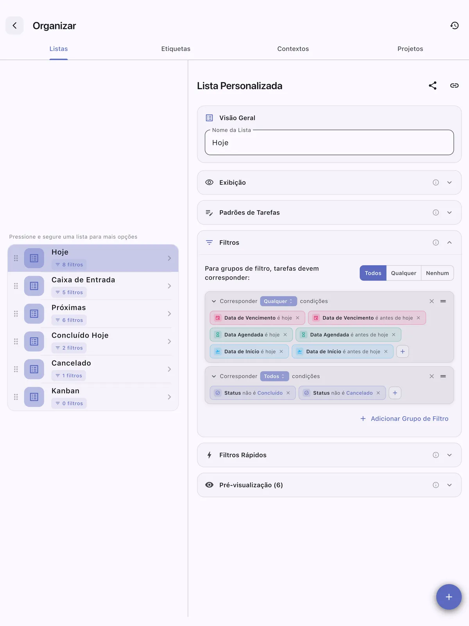The width and height of the screenshot is (469, 626).
Task: Select 'Todos' filter group matching
Action: [x=373, y=273]
